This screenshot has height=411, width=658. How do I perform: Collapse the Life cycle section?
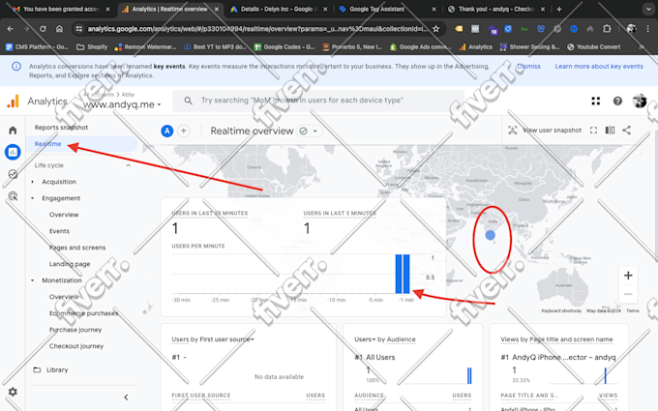click(x=129, y=165)
